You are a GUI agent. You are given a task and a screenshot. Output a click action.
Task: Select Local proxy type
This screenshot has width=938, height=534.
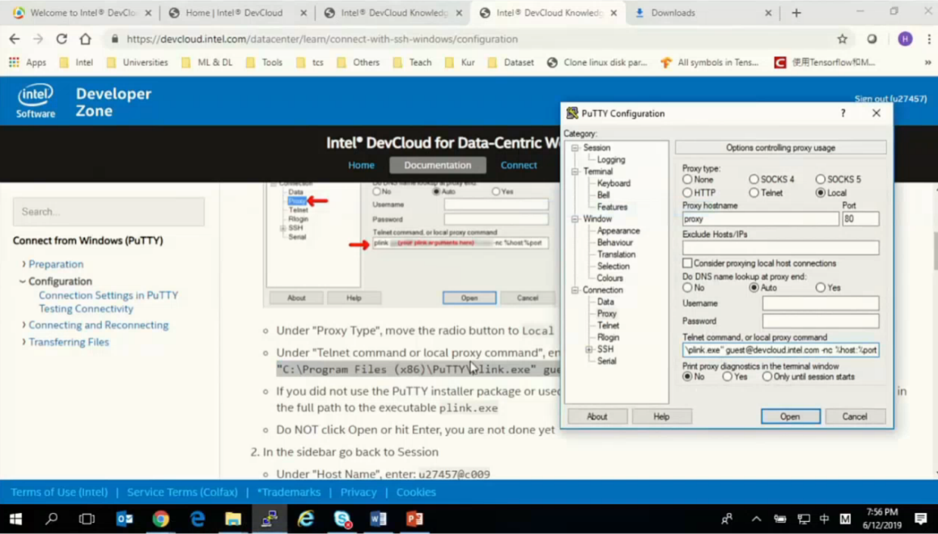(x=820, y=193)
